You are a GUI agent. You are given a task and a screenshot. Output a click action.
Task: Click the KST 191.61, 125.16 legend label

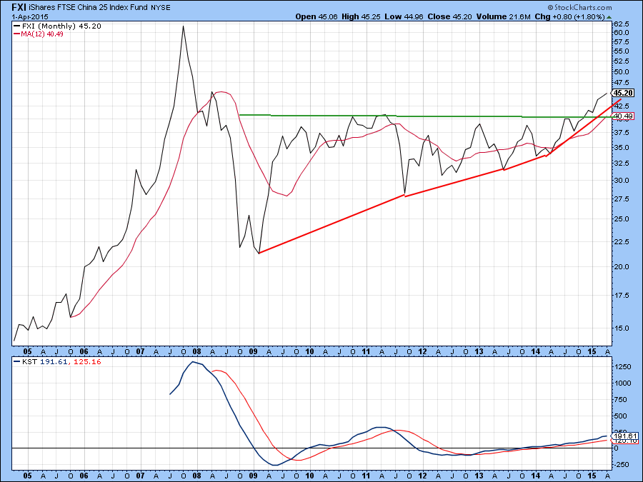click(x=61, y=362)
